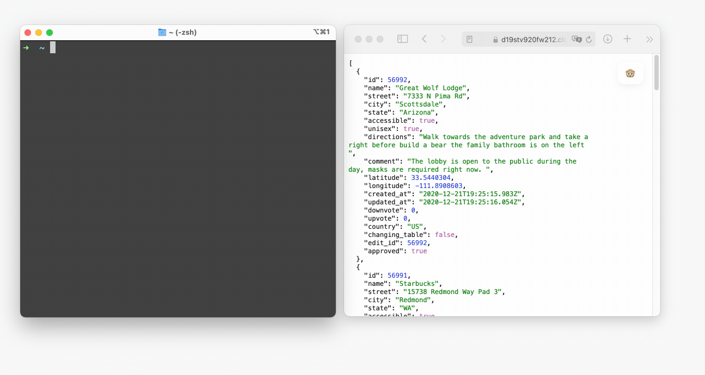Click the "latitude" key

(384, 178)
